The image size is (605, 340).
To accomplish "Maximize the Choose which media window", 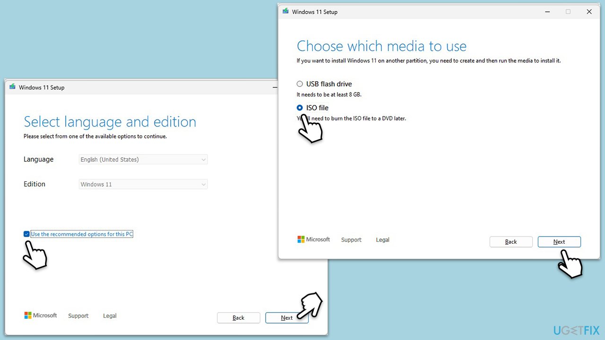I will [568, 12].
